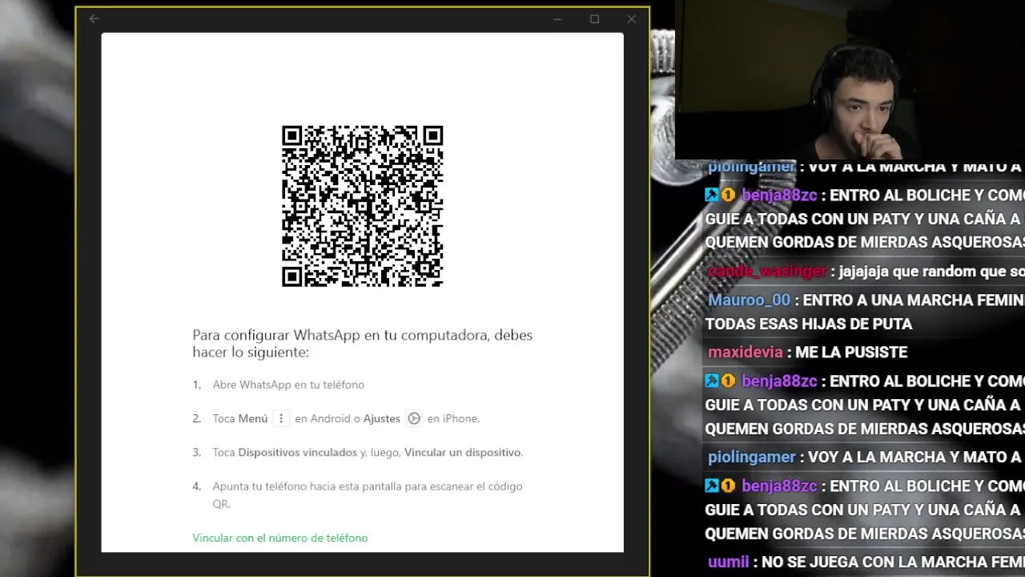Click the streamer webcam feed

(x=850, y=80)
